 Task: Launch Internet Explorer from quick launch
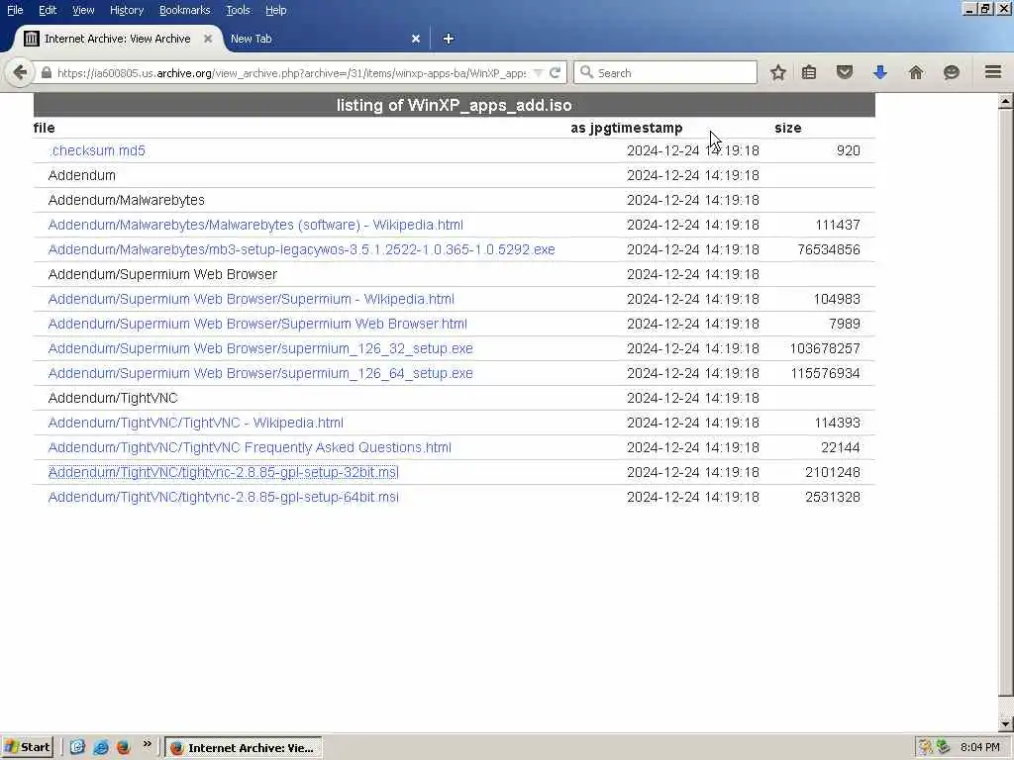100,747
